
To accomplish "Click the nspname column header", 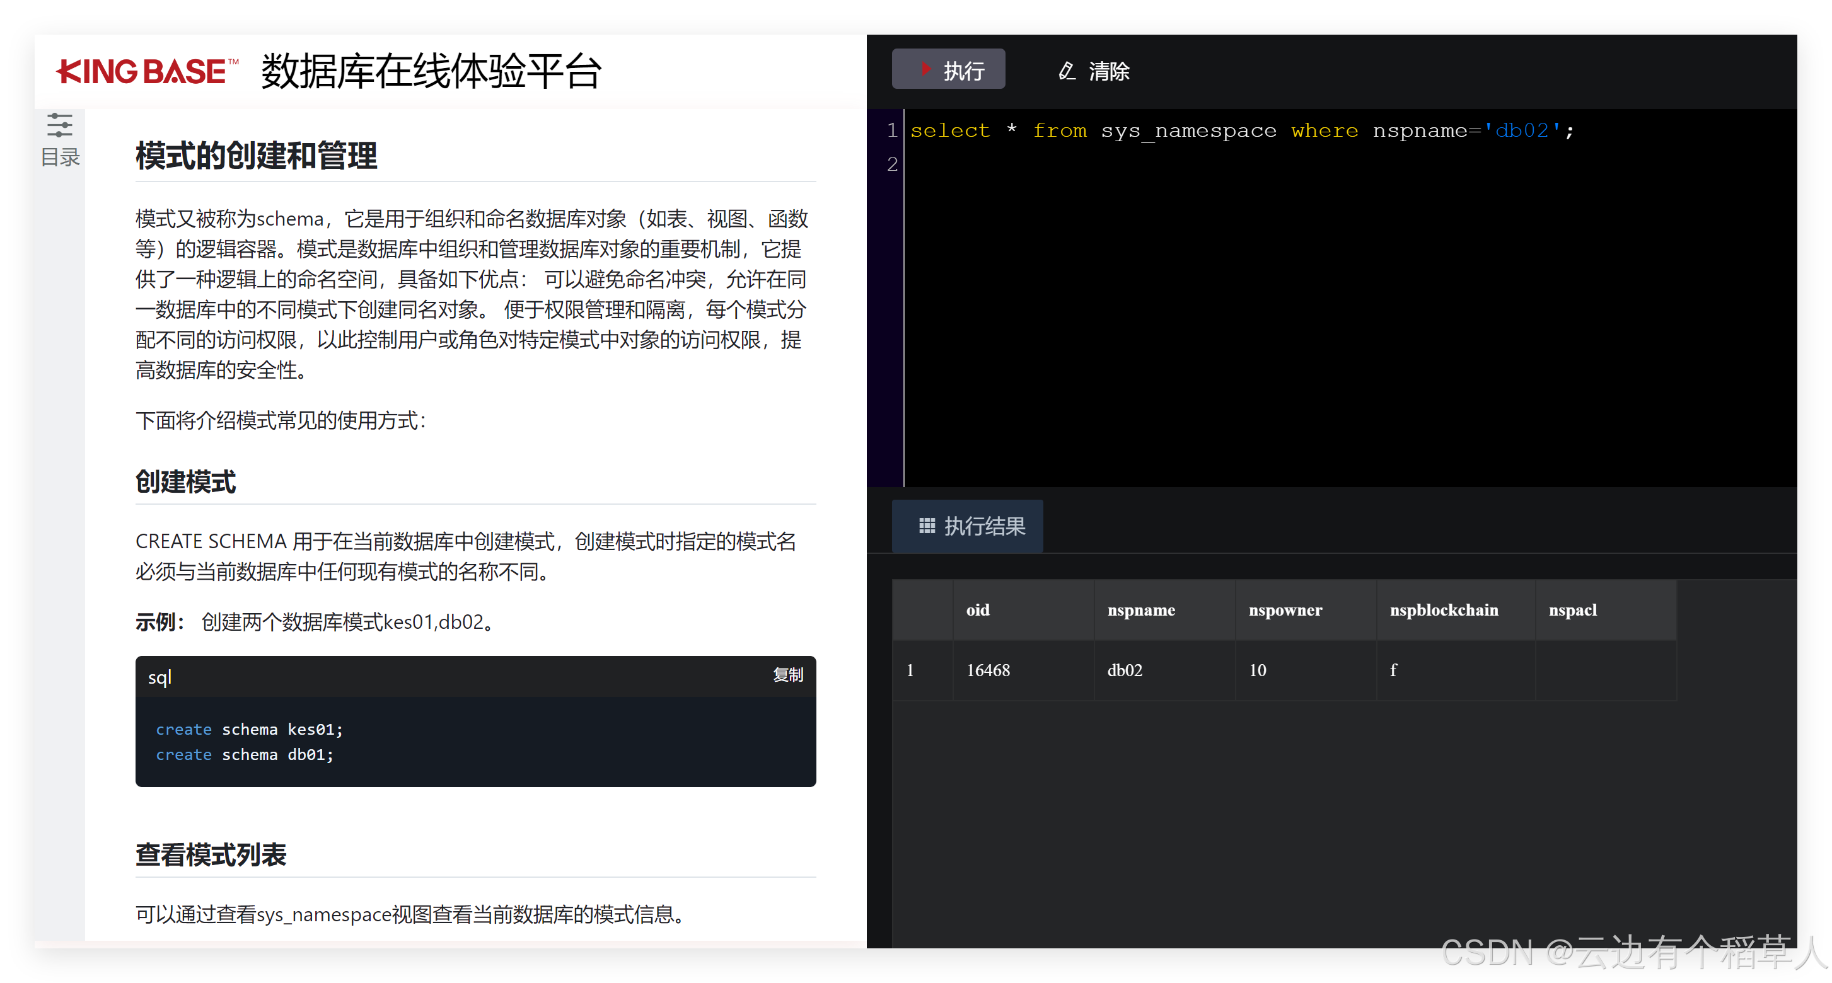I will 1140,610.
